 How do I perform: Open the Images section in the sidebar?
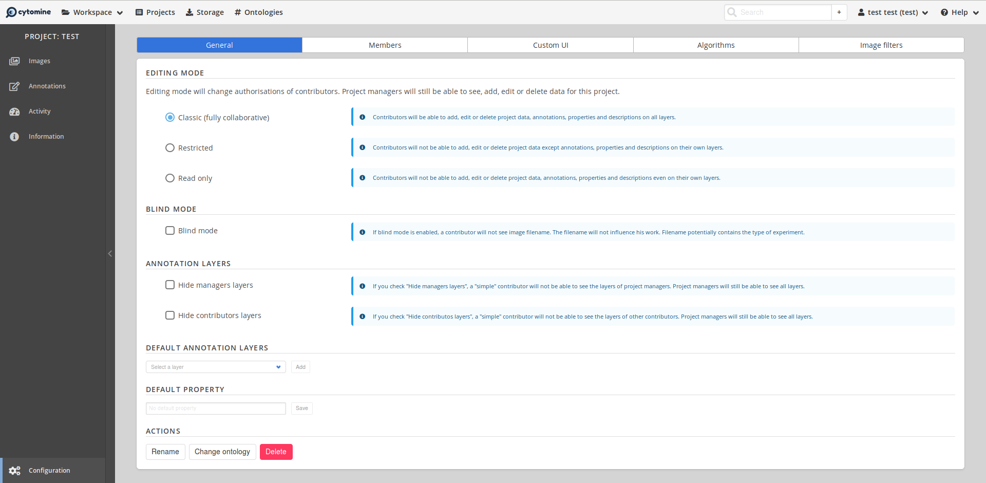(39, 61)
